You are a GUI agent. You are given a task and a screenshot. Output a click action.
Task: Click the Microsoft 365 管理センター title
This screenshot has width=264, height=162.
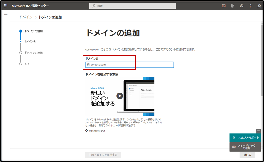coord(30,6)
